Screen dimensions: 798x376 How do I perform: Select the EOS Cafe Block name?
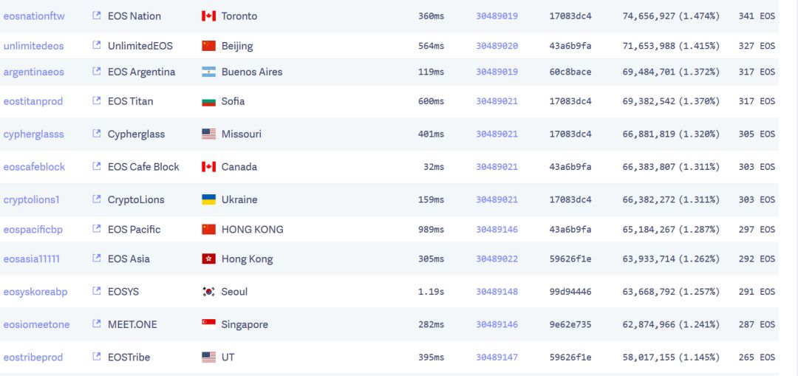(143, 167)
